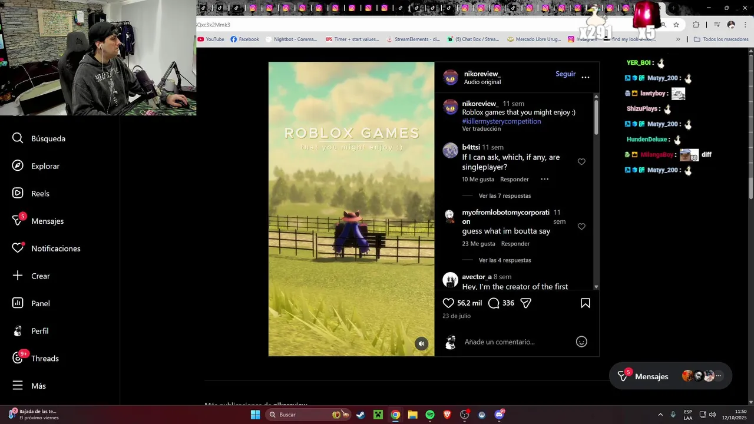Open the Mercado Libre Uruguay bookmark
This screenshot has width=754, height=424.
[x=534, y=39]
